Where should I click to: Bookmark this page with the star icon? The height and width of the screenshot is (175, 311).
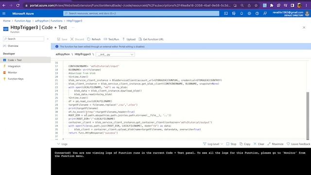(x=256, y=5)
